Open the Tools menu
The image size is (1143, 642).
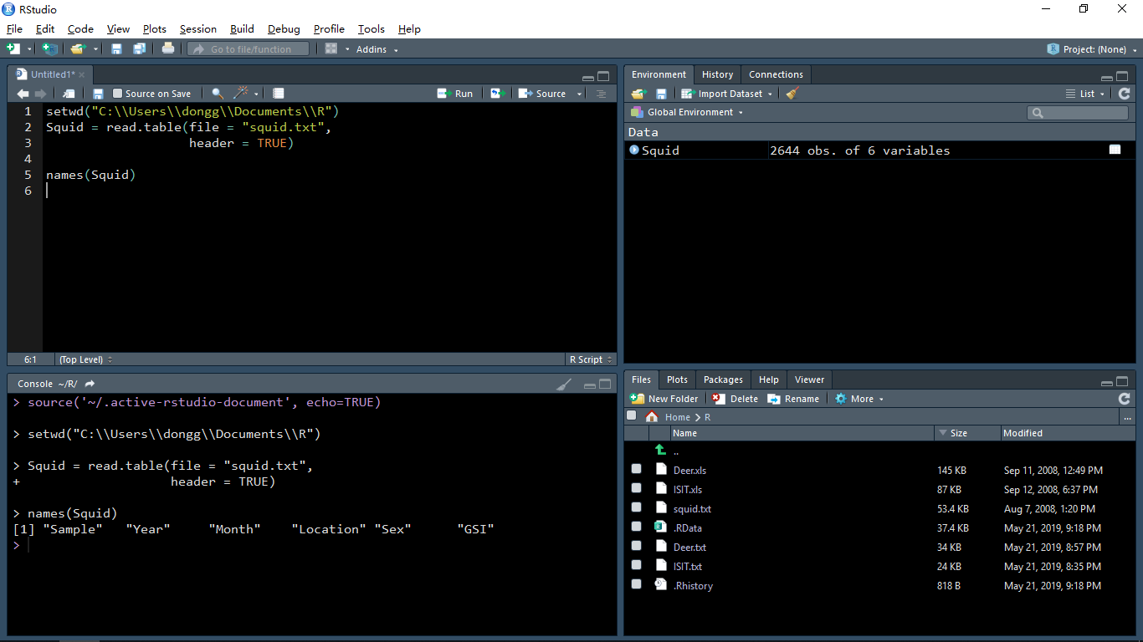coord(371,28)
